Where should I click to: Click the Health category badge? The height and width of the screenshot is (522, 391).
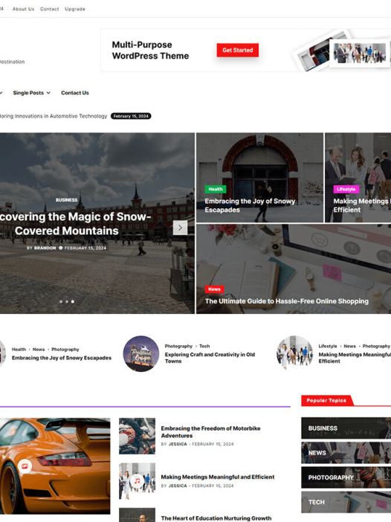coord(216,189)
